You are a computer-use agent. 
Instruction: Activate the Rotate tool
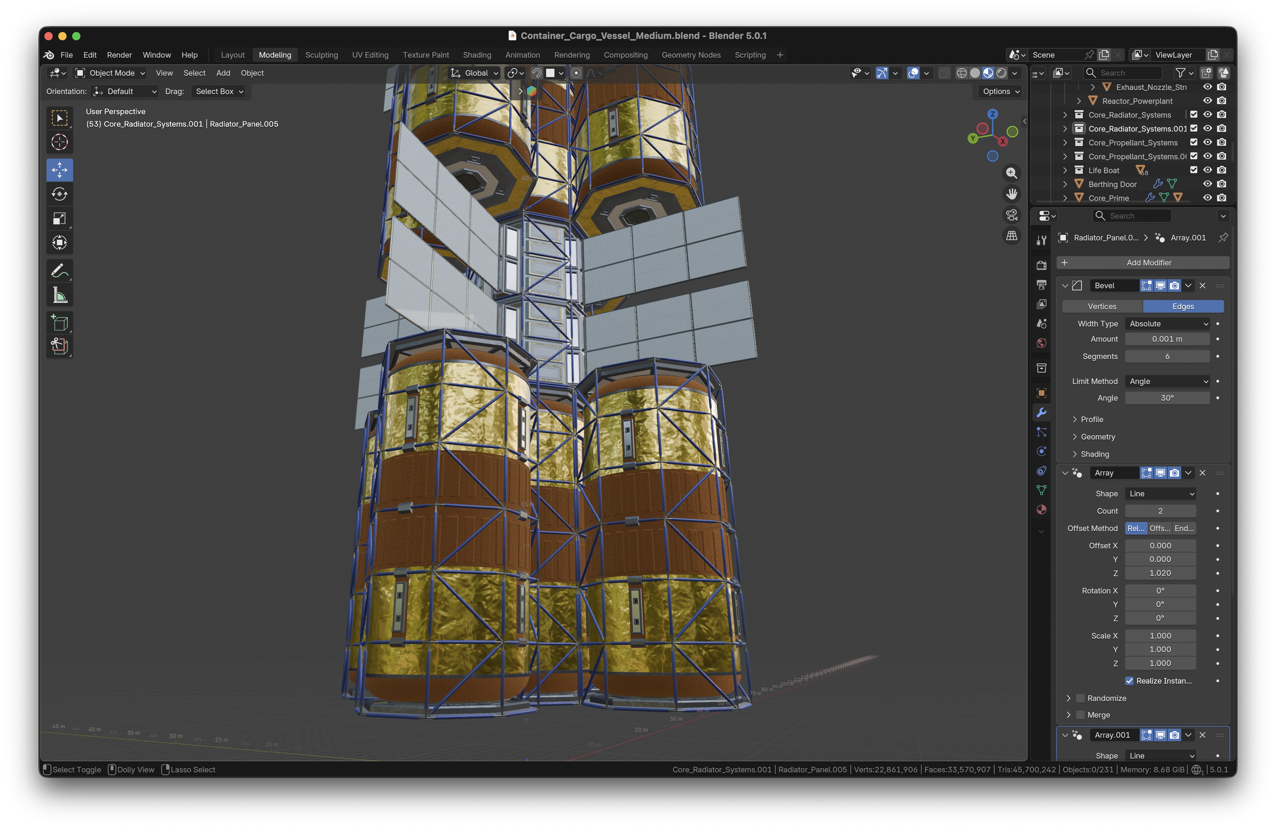pos(60,194)
